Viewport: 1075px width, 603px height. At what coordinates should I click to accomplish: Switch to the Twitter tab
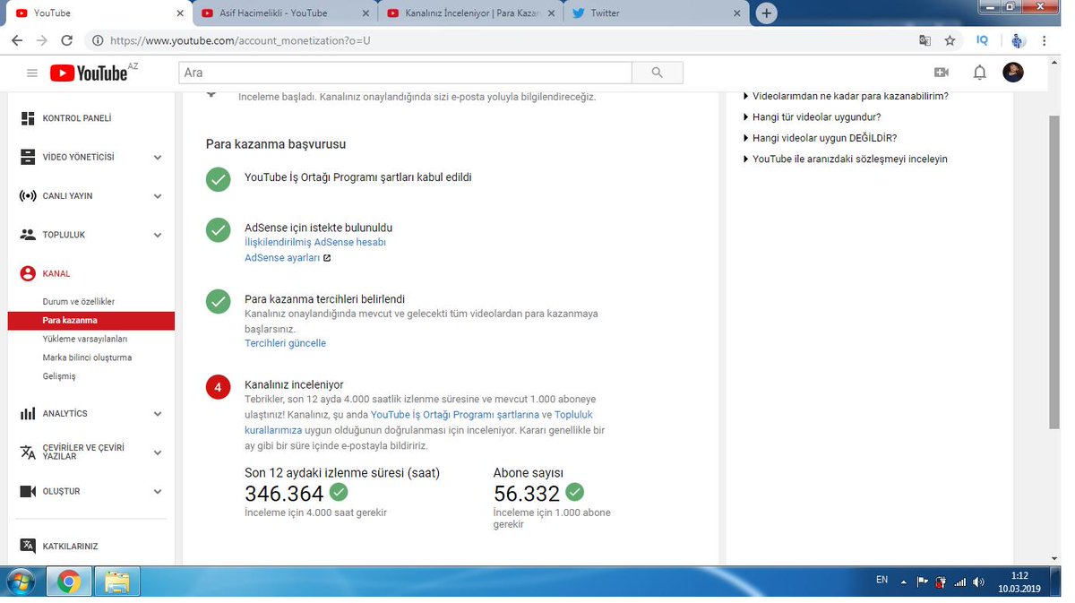click(x=656, y=13)
